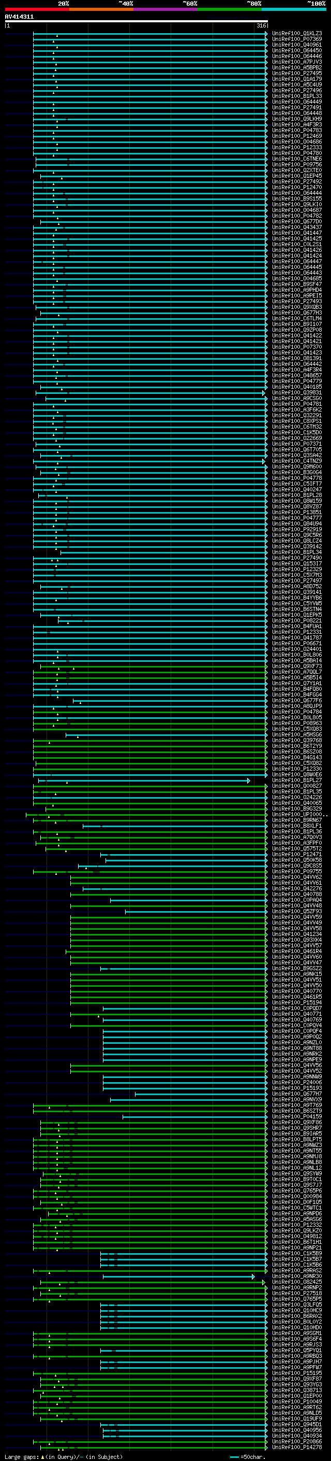Select hit label UniRef100_Q41234
This screenshot has height=1461, width=331.
[297, 934]
